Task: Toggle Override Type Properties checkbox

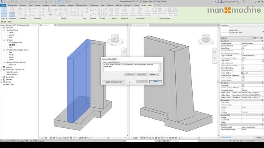Action: [x=243, y=76]
